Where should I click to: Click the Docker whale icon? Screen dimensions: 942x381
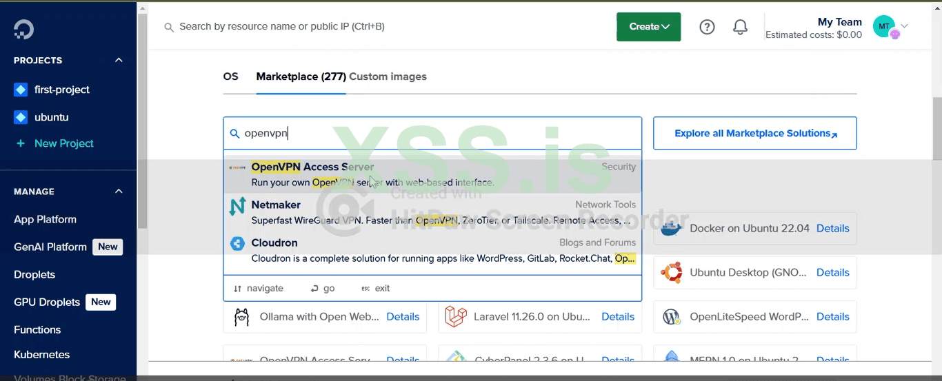coord(671,228)
